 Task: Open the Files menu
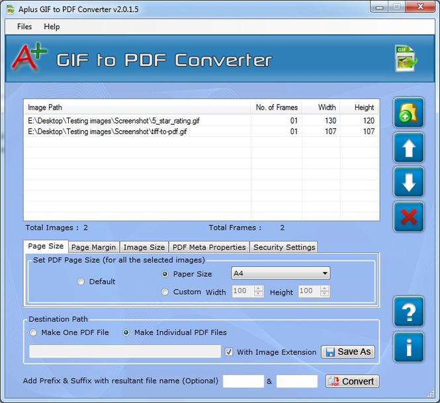point(24,26)
